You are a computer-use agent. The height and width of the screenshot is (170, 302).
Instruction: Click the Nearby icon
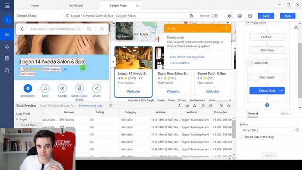coord(62,88)
